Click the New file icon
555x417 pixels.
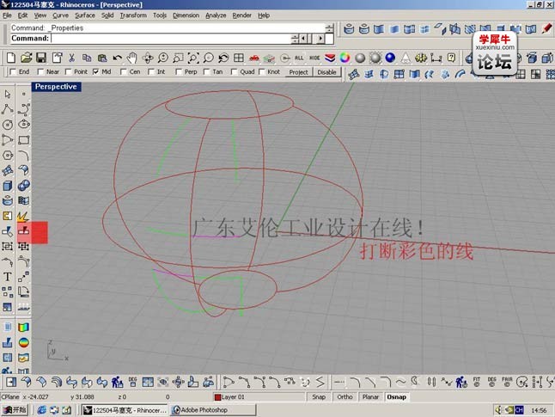[x=11, y=58]
